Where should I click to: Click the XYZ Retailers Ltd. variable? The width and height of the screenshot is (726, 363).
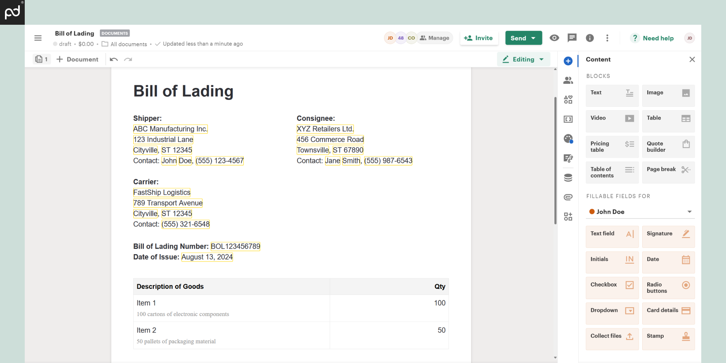(325, 129)
